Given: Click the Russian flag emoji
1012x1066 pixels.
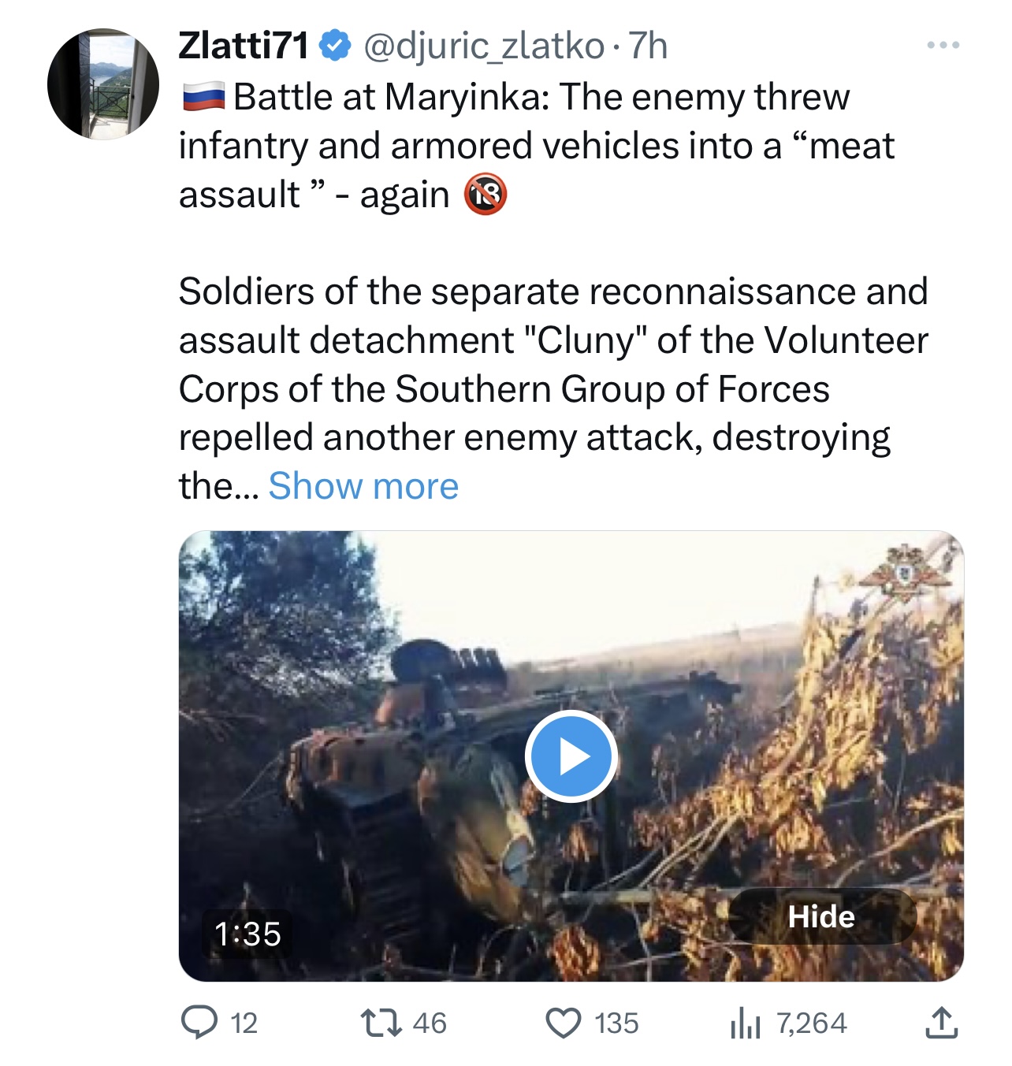Looking at the screenshot, I should (203, 98).
